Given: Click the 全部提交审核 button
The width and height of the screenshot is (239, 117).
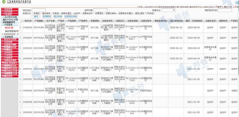Looking at the screenshot, I should (x=71, y=16).
